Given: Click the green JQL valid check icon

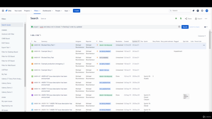Looking at the screenshot, I should click(x=32, y=27).
